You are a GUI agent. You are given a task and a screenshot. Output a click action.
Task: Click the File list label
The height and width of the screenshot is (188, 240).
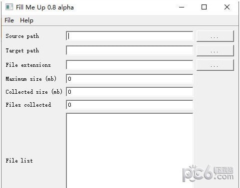[x=19, y=161]
